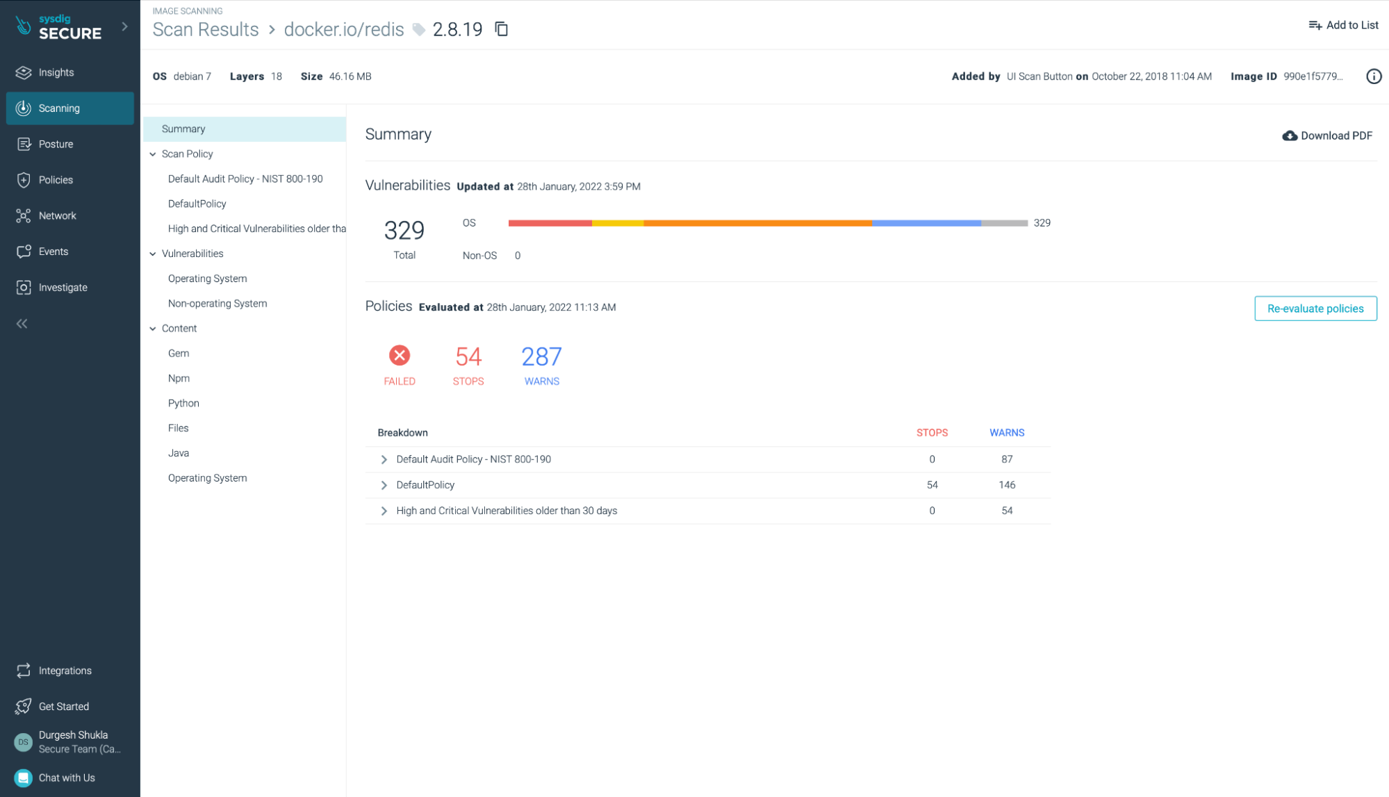The image size is (1389, 797).
Task: Open the Insights sidebar icon
Action: [24, 72]
